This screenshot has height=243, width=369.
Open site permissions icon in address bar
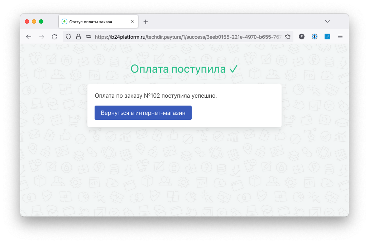tap(88, 37)
